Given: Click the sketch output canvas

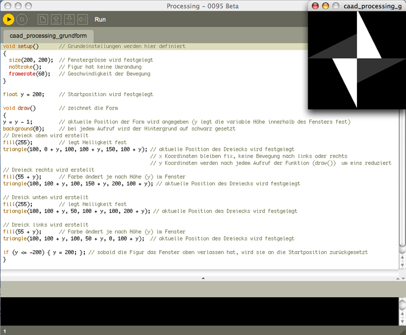Looking at the screenshot, I should (x=357, y=60).
